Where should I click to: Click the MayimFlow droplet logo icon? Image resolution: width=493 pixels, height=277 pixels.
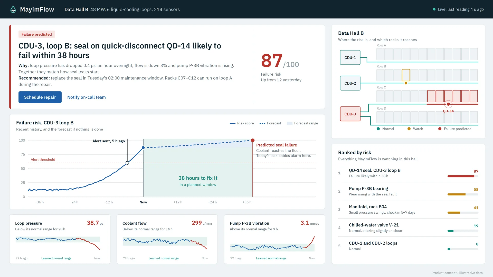tap(13, 9)
